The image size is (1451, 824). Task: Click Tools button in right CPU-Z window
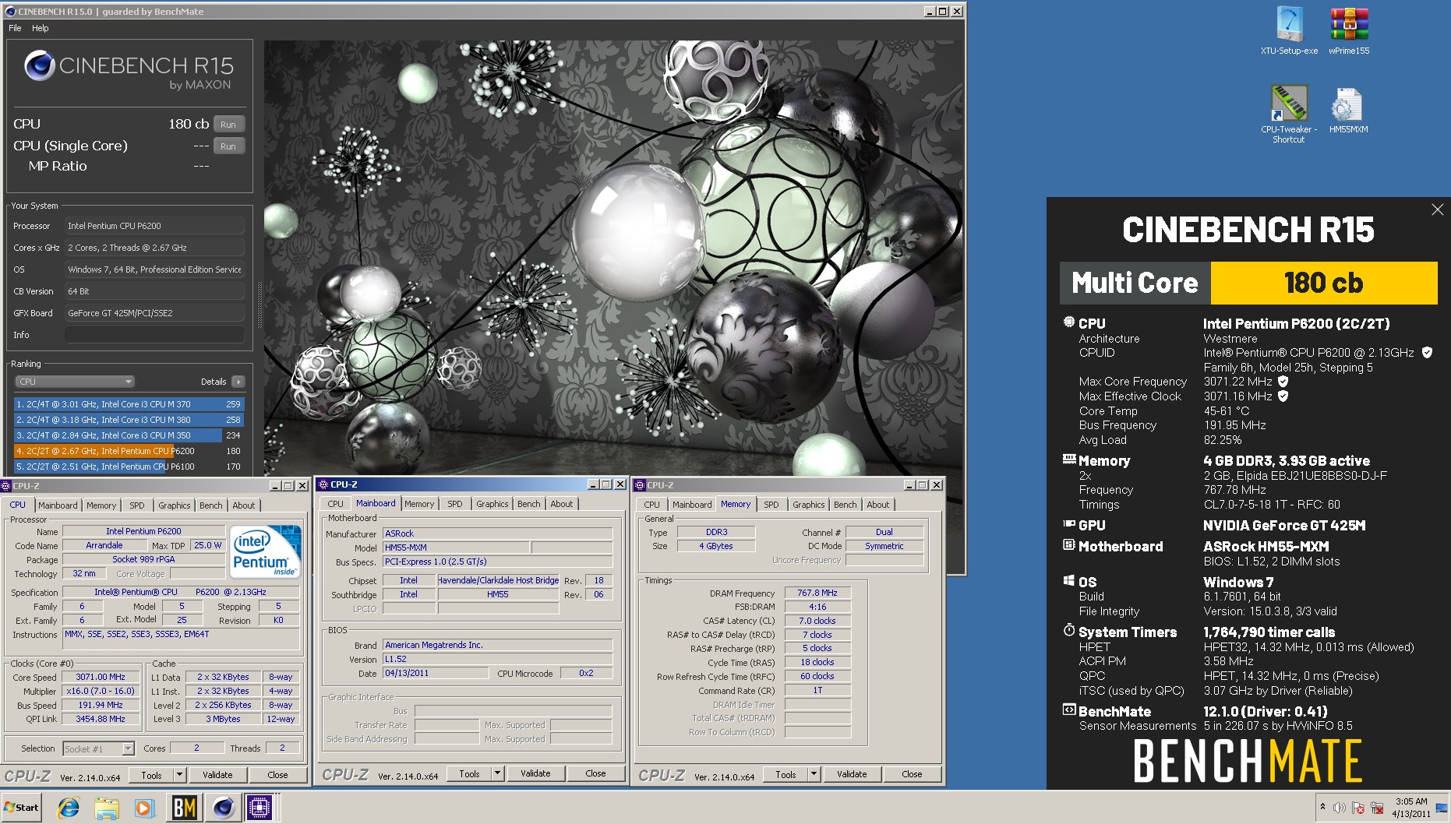pos(786,774)
